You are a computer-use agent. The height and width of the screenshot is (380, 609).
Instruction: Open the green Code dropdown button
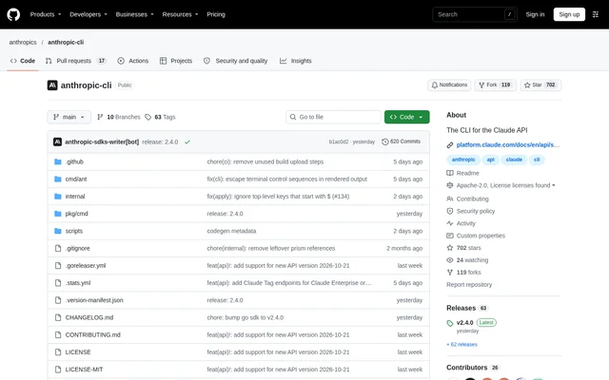[x=406, y=117]
